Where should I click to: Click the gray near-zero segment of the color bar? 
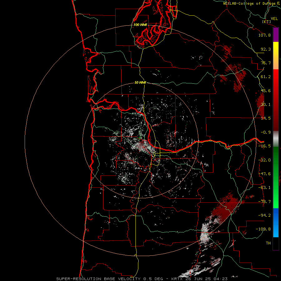tap(276, 138)
